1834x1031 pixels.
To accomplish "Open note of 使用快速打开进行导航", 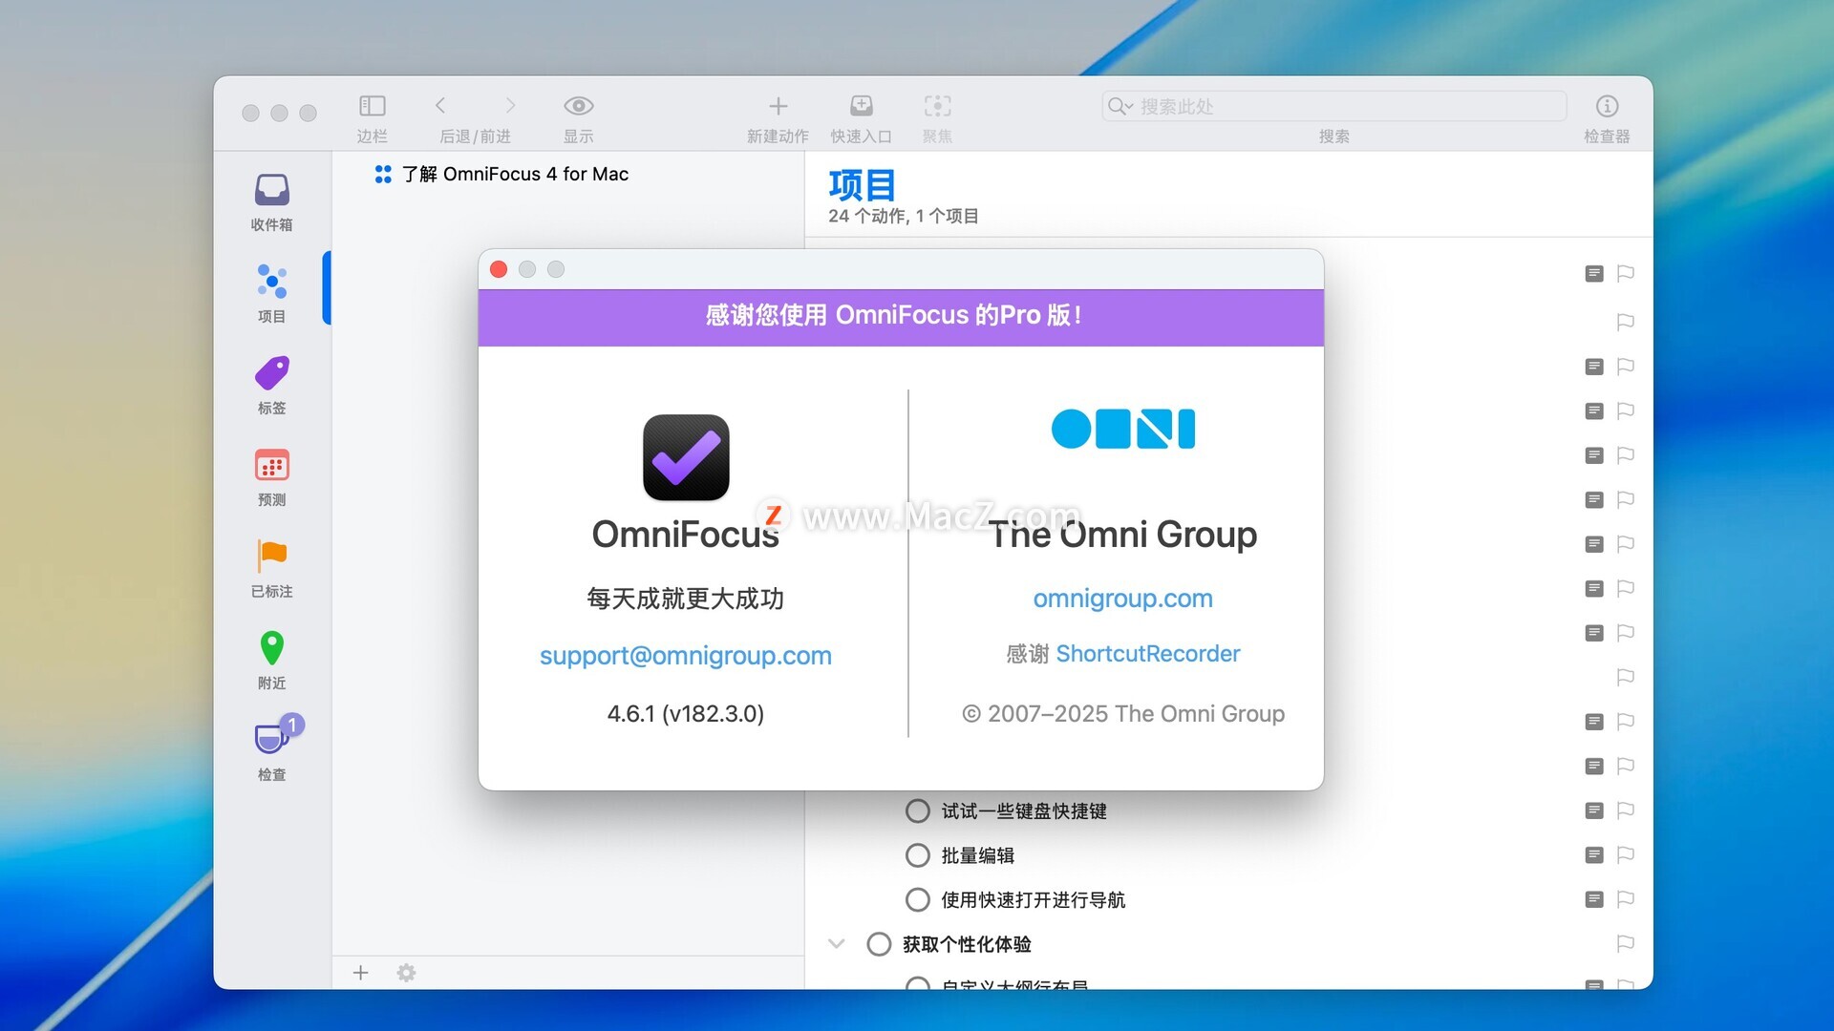I will (x=1593, y=899).
